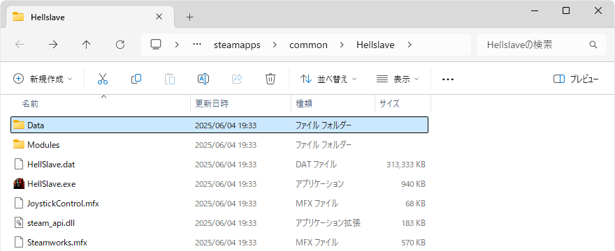Image resolution: width=615 pixels, height=251 pixels.
Task: Click the 570 KB size value
Action: click(414, 243)
